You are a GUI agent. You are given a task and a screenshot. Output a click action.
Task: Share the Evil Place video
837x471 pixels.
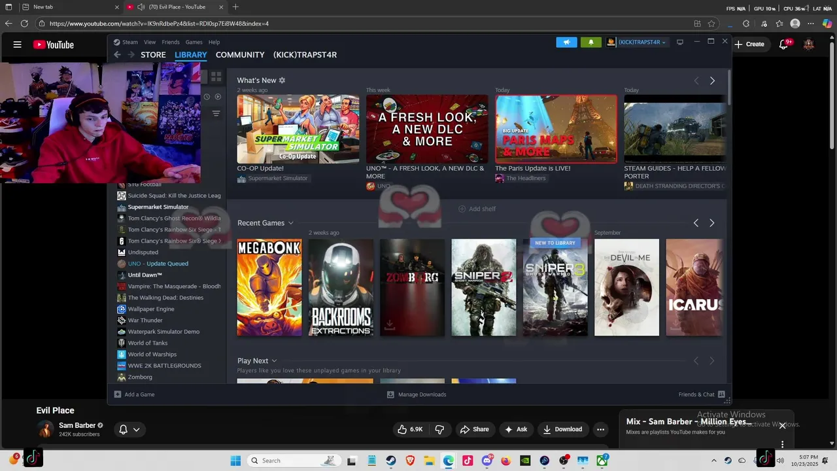point(475,429)
